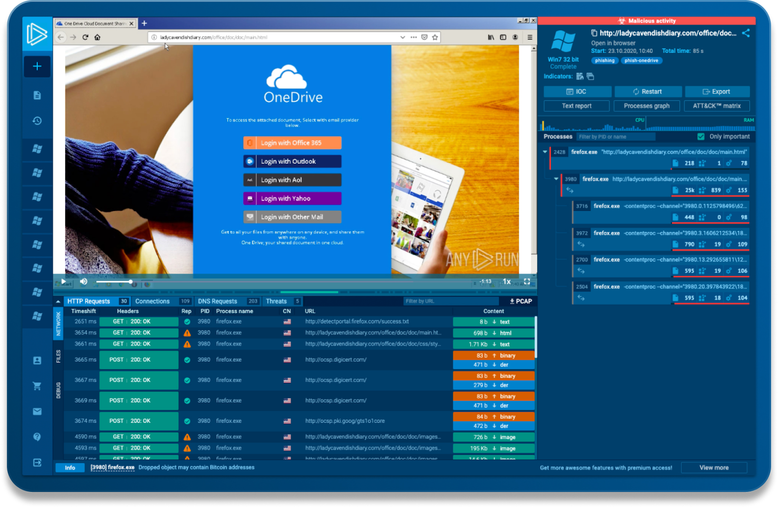This screenshot has height=508, width=778.
Task: Collapse the process 2428 tree node
Action: 545,152
